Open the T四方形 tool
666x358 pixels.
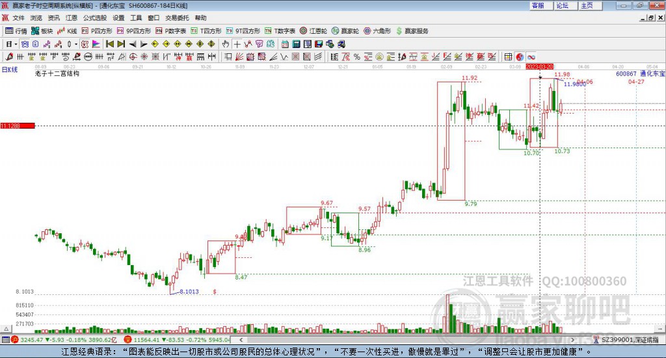tap(206, 31)
